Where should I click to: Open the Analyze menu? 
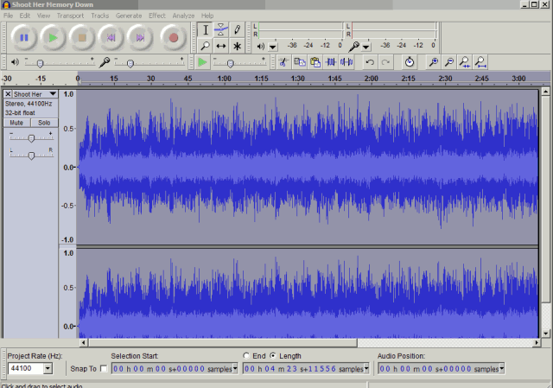pyautogui.click(x=183, y=16)
